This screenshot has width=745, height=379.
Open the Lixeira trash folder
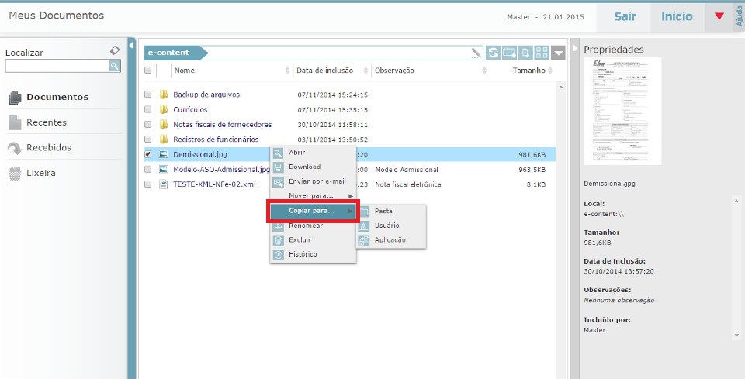(40, 173)
